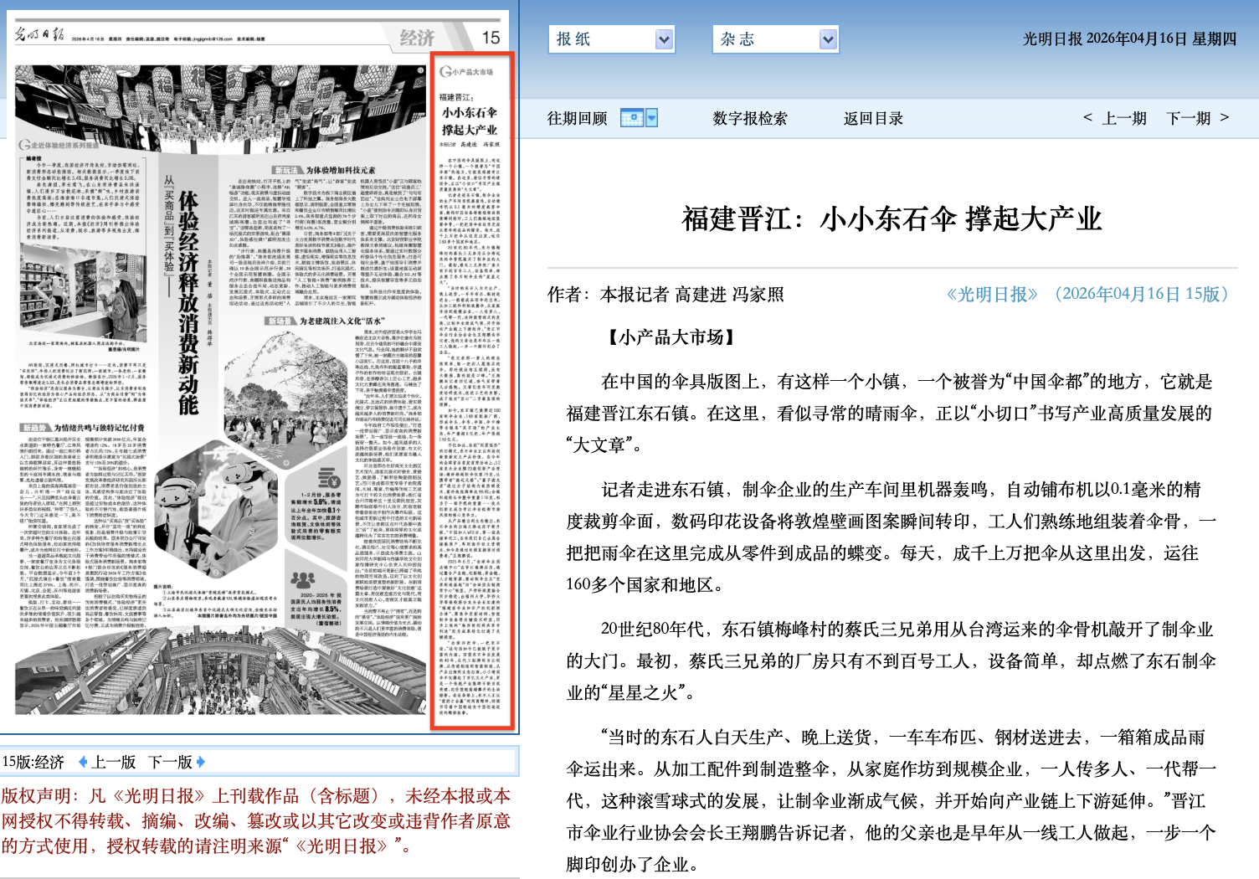Viewport: 1259px width, 879px height.
Task: Click the 《光明日报》 source link
Action: (991, 294)
